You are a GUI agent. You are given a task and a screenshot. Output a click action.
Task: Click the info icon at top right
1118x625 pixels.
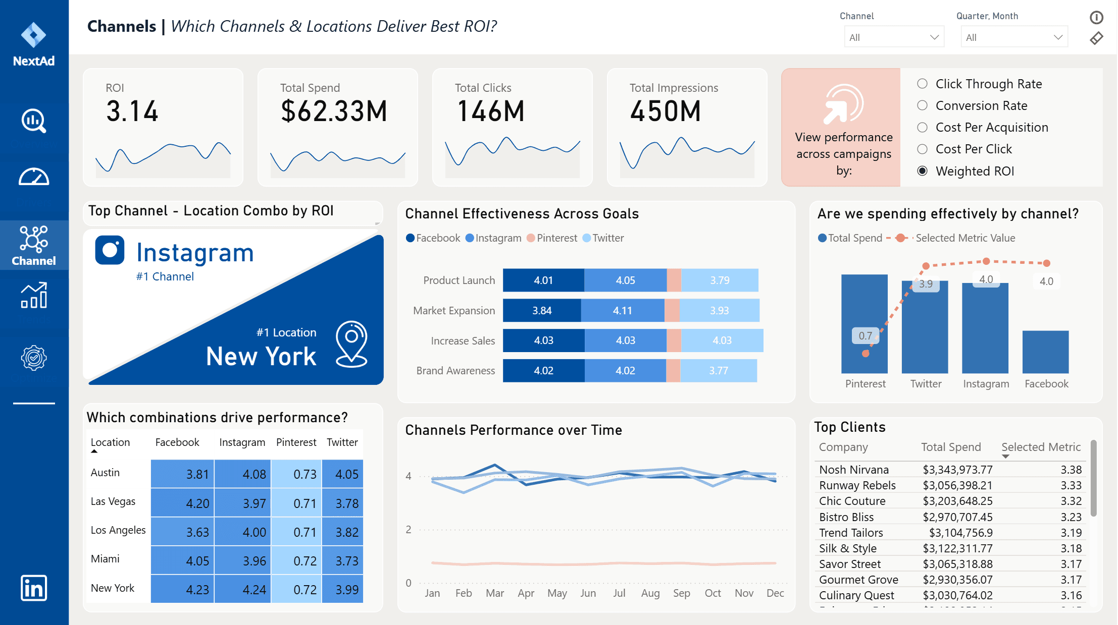[x=1096, y=18]
